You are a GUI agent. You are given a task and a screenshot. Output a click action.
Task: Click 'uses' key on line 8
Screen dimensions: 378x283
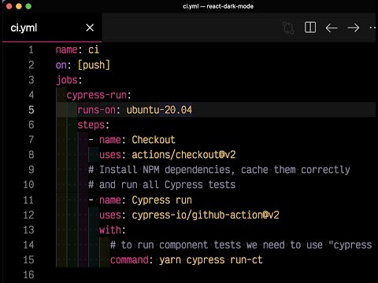110,155
